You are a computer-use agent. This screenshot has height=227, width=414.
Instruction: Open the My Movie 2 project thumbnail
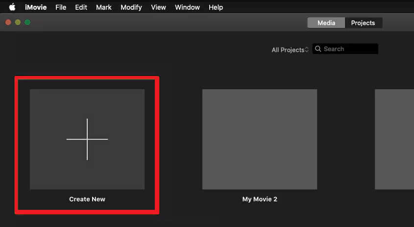pyautogui.click(x=260, y=139)
